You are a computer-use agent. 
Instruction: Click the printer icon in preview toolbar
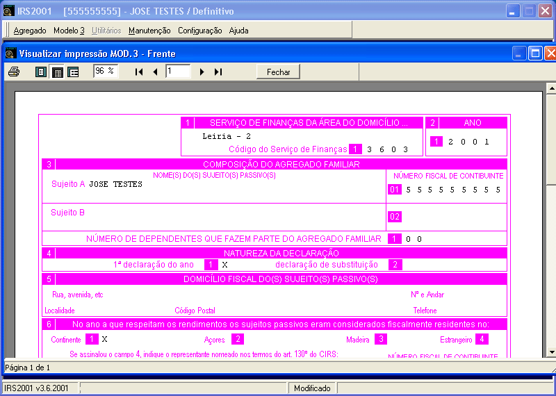(14, 72)
